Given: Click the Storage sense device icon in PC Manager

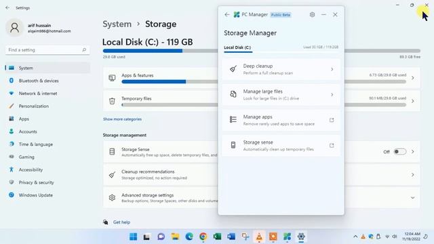Looking at the screenshot, I should [x=233, y=145].
